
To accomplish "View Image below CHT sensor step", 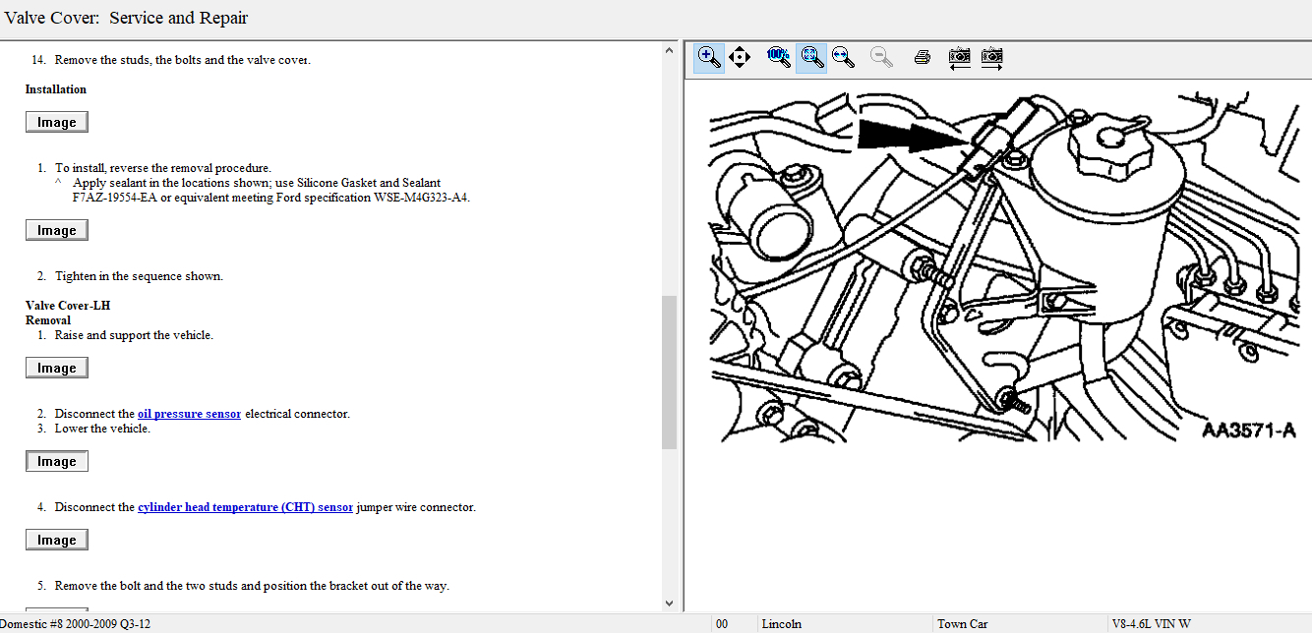I will (x=57, y=540).
